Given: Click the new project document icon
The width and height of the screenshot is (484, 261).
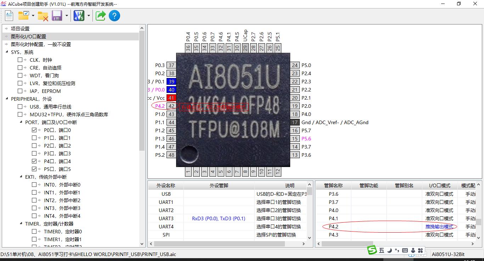Looking at the screenshot, I should (x=9, y=16).
